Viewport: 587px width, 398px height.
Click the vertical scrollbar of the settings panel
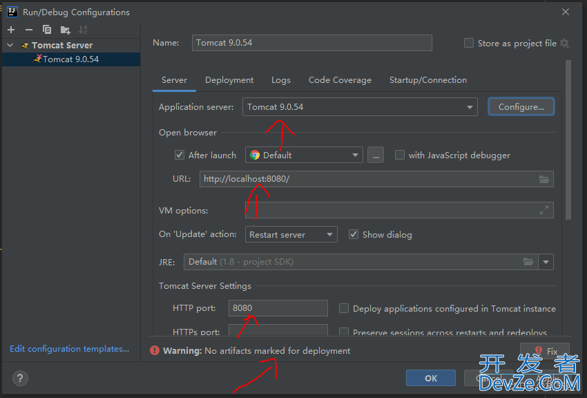tap(568, 140)
